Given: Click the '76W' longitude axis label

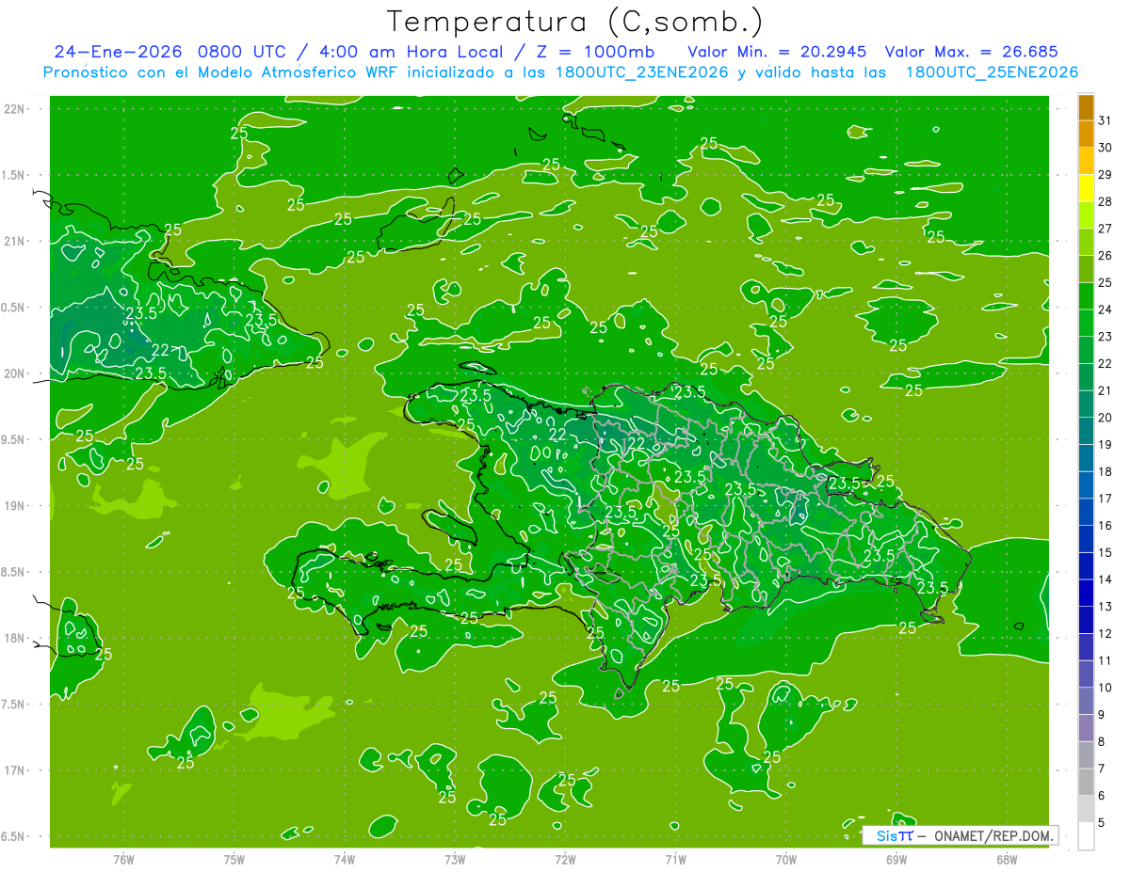Looking at the screenshot, I should tap(123, 860).
